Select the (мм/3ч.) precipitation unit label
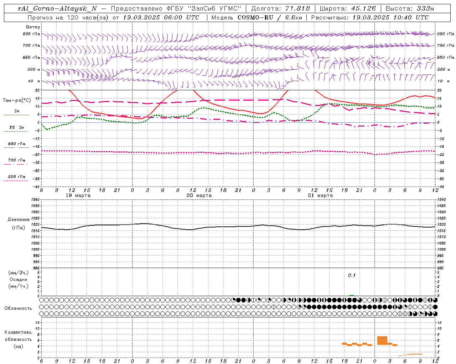 click(19, 273)
